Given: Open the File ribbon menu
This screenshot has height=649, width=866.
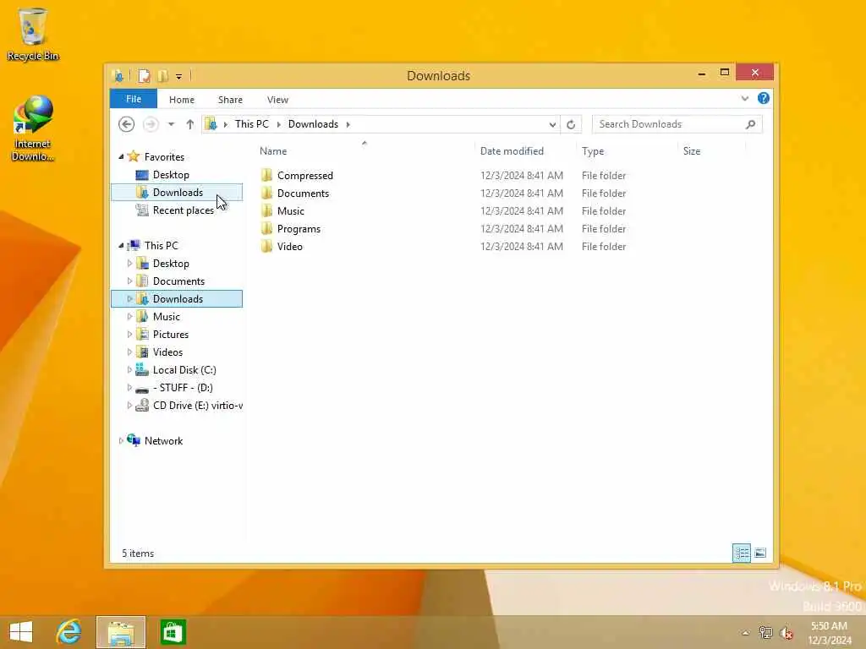Looking at the screenshot, I should 133,100.
